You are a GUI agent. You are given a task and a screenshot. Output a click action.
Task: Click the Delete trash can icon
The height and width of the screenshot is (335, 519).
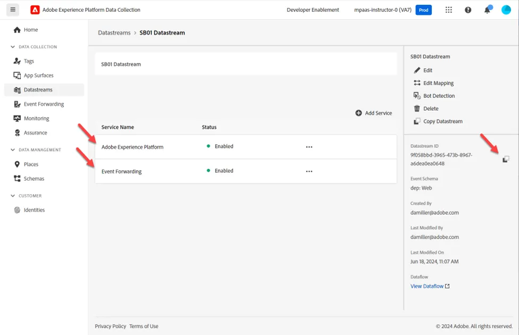click(x=417, y=108)
